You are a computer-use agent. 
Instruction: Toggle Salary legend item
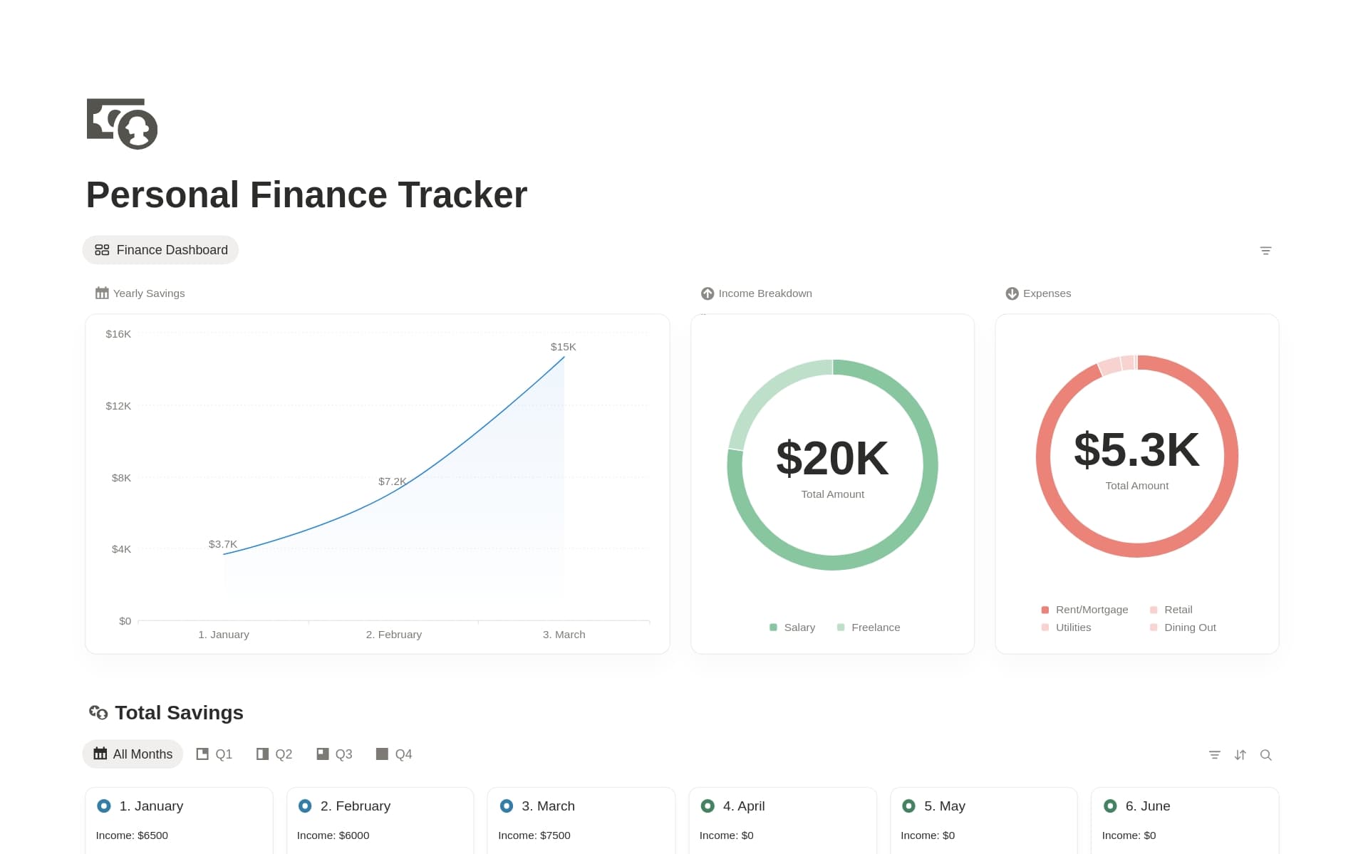pos(792,628)
